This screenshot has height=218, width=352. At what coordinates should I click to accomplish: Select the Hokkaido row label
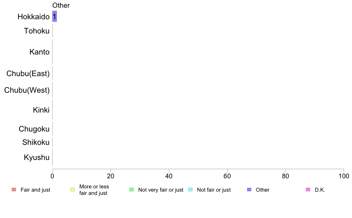tap(33, 17)
